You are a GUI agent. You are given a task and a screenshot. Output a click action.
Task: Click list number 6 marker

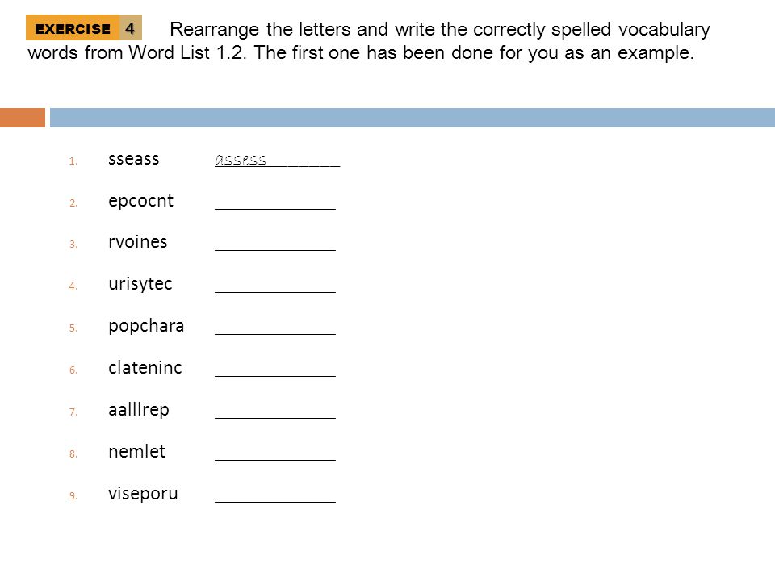click(x=73, y=370)
